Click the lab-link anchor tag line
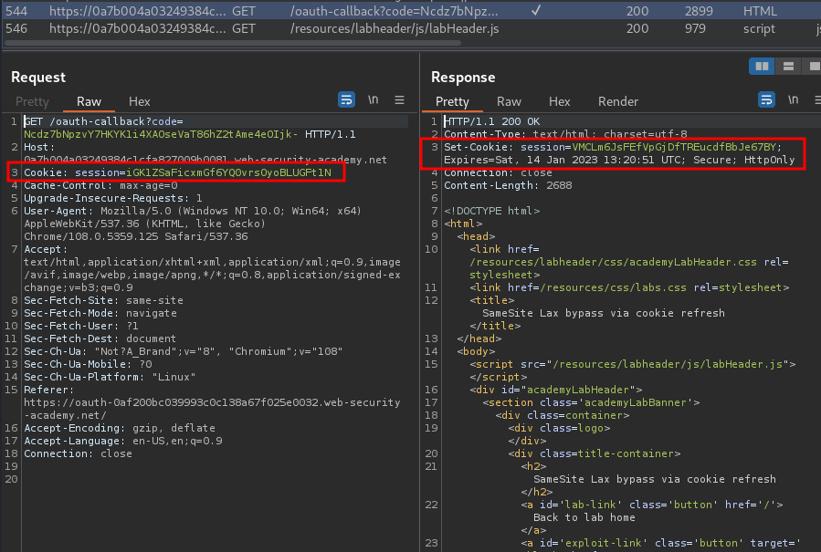This screenshot has width=821, height=552. (652, 505)
